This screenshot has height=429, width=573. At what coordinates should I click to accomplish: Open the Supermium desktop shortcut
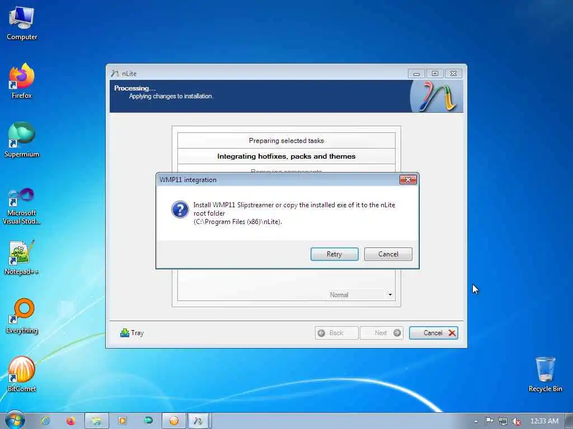point(22,140)
